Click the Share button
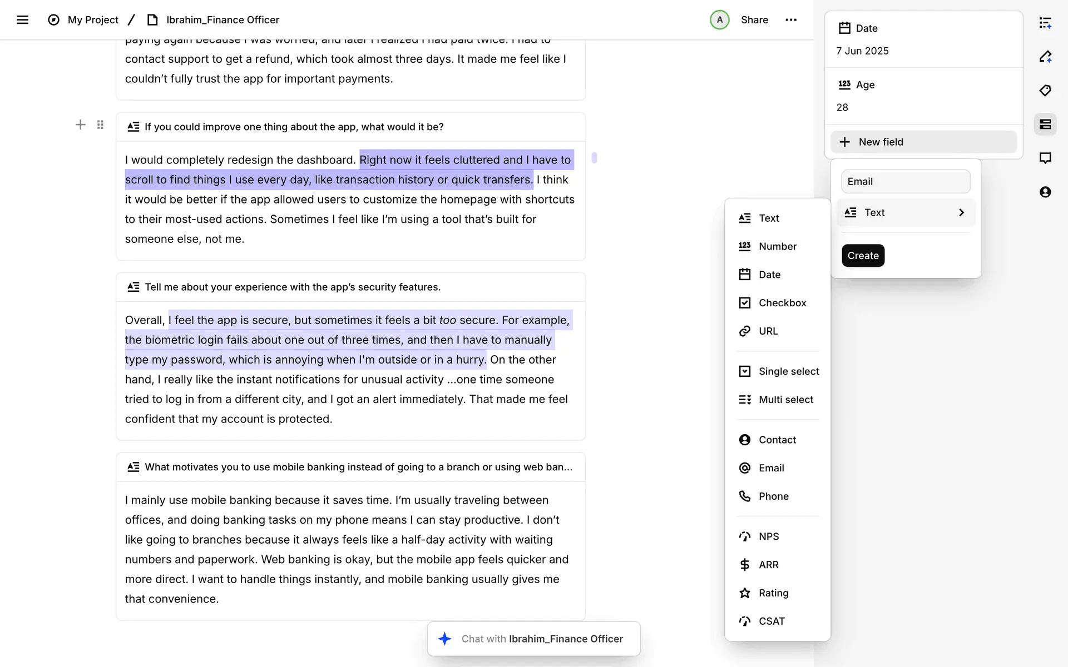The width and height of the screenshot is (1068, 667). pyautogui.click(x=754, y=20)
